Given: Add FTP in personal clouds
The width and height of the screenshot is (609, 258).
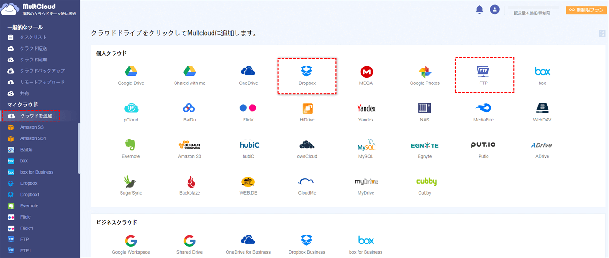Looking at the screenshot, I should pyautogui.click(x=484, y=76).
